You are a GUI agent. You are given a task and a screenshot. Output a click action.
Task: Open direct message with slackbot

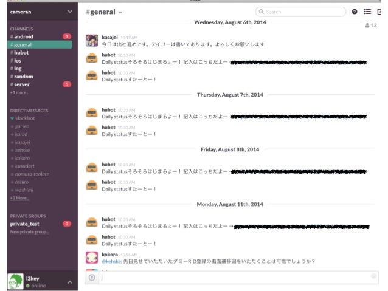point(25,118)
